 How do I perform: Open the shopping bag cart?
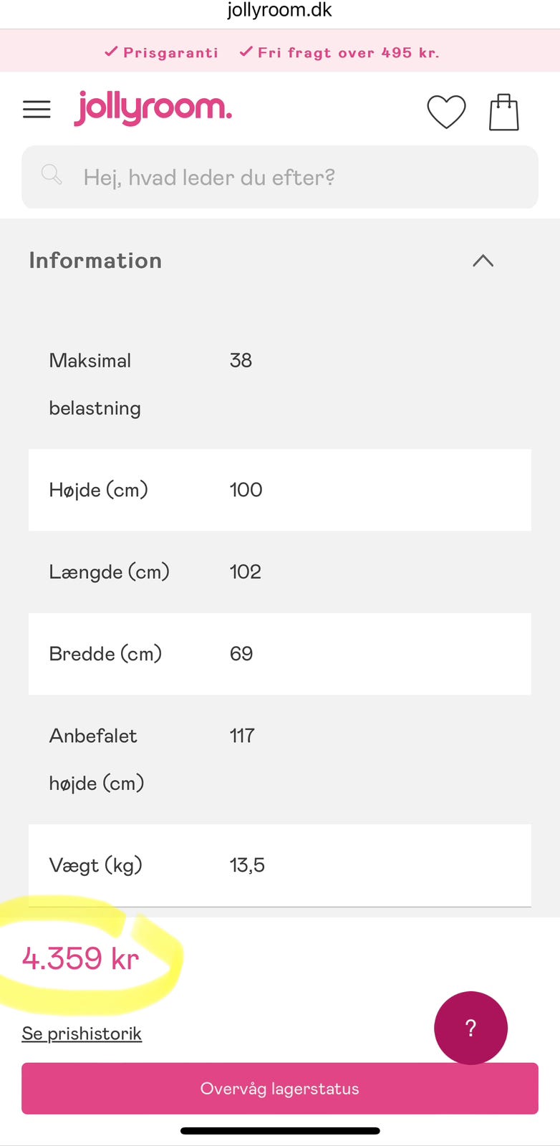tap(503, 112)
